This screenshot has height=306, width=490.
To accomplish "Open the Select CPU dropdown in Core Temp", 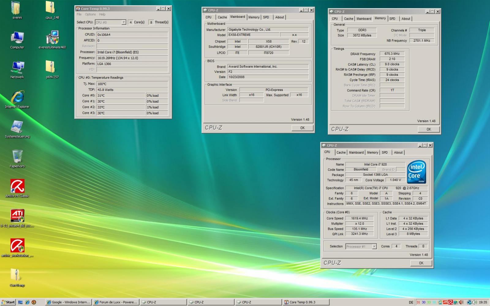I will (123, 22).
